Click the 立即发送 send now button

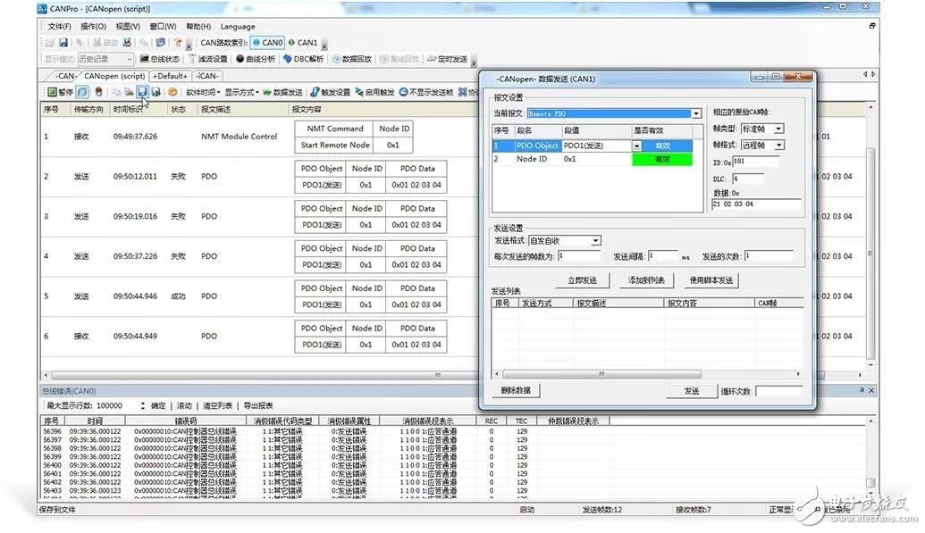coord(582,280)
